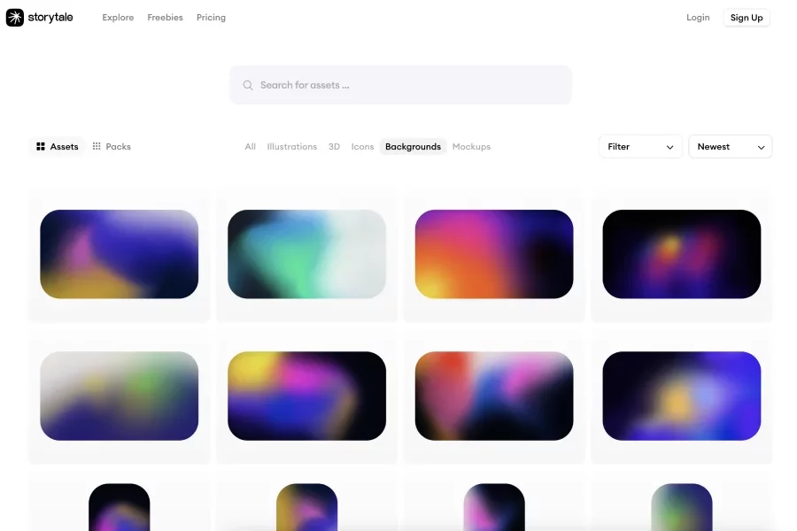Click the storytale logo icon

click(x=15, y=18)
